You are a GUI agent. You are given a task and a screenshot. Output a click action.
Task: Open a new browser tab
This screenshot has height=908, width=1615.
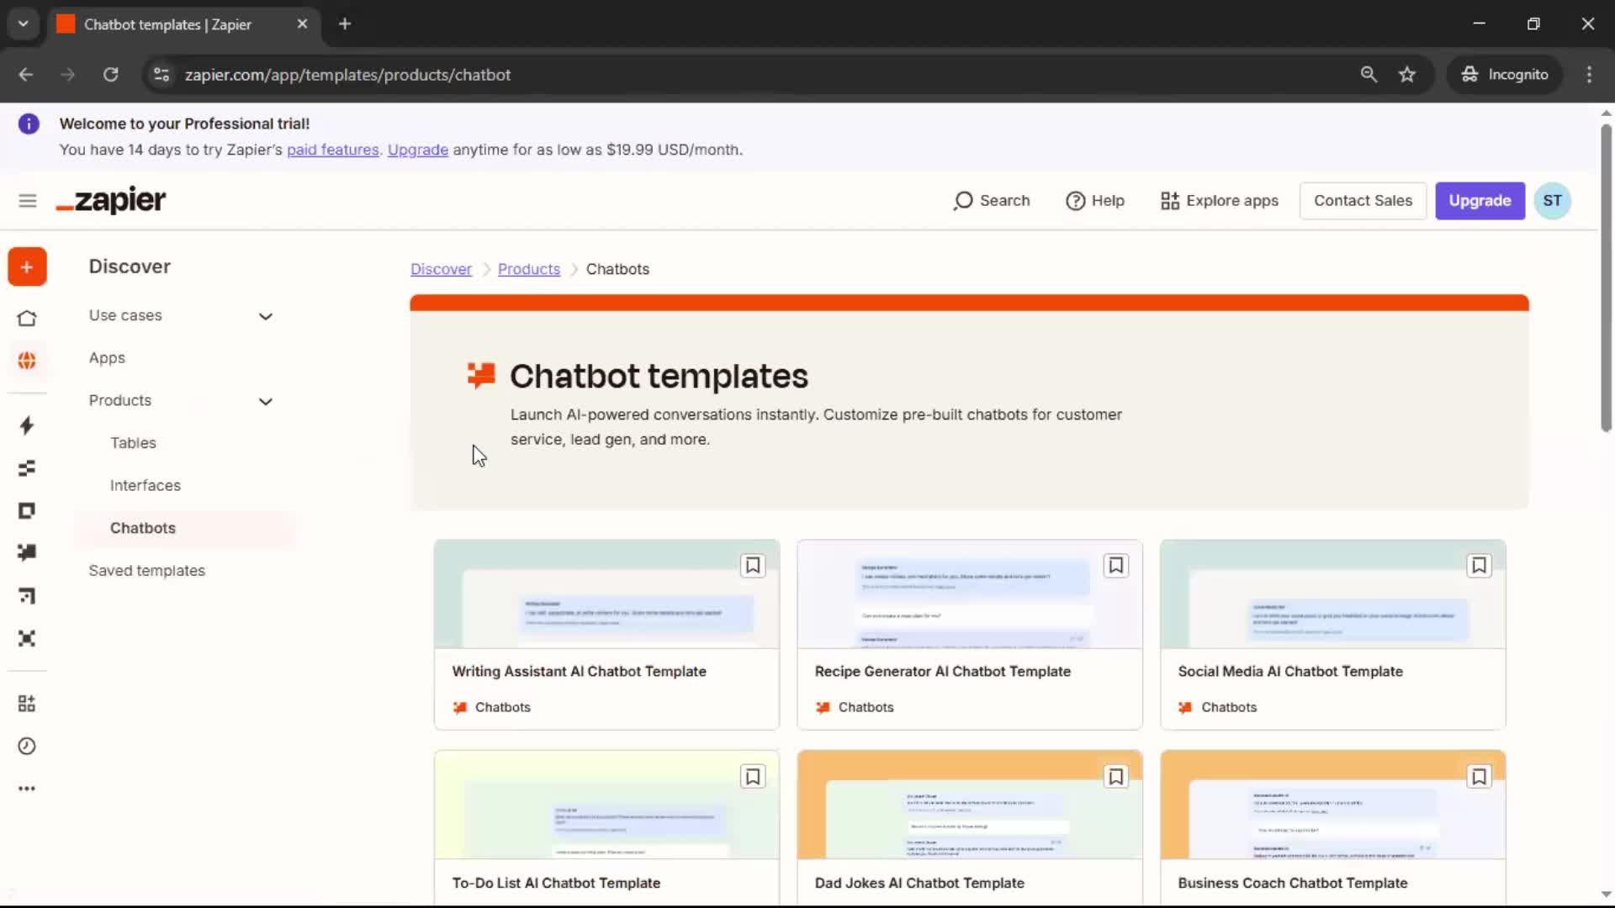click(x=345, y=24)
